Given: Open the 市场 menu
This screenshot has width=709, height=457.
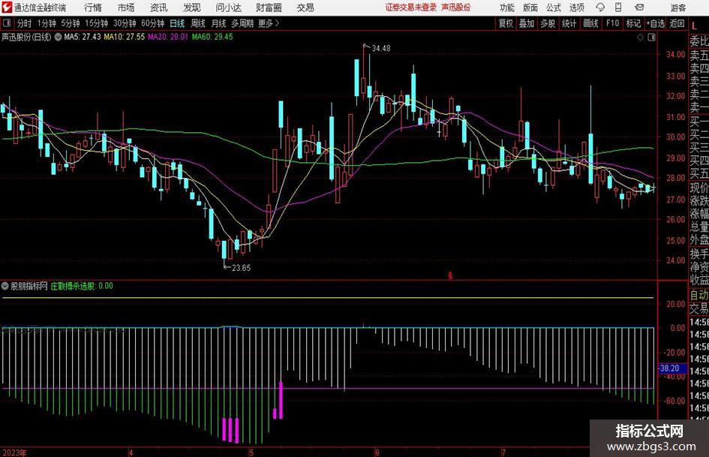Looking at the screenshot, I should coord(126,8).
